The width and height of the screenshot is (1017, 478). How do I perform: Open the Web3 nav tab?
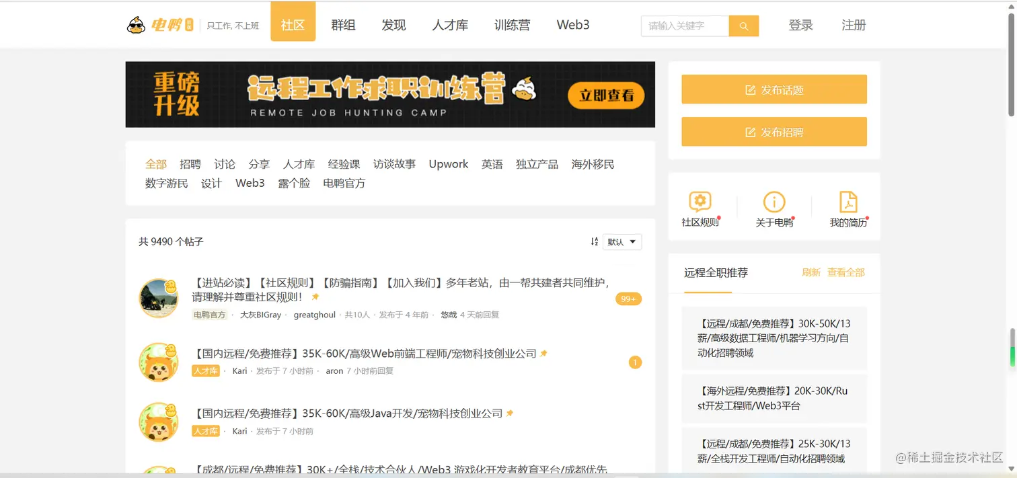573,25
